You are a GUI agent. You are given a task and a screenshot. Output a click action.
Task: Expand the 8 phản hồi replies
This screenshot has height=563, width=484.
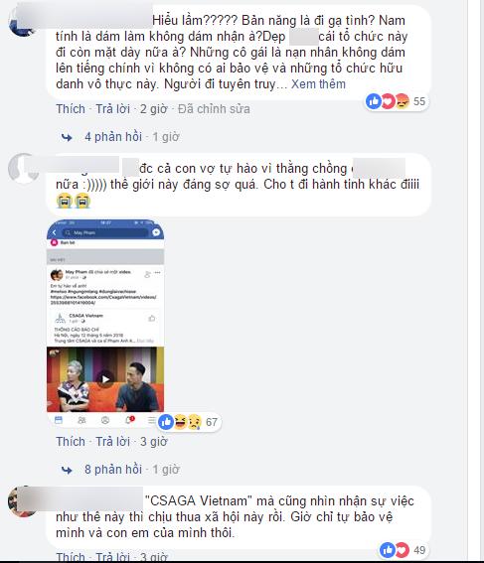coord(113,470)
